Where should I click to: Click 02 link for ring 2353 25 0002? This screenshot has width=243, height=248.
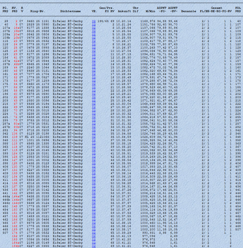point(94,157)
